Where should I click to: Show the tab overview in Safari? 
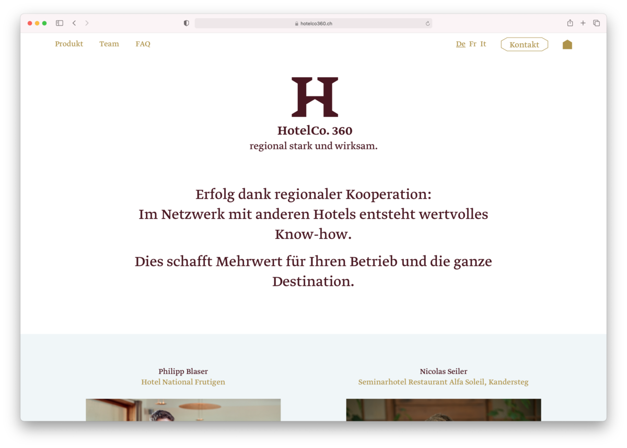(x=596, y=23)
